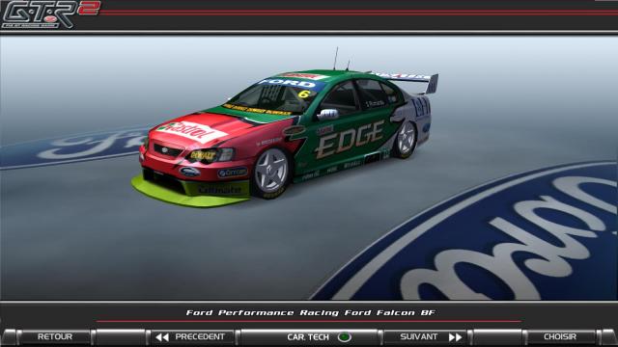Open the CAR. TECH panel

click(309, 337)
